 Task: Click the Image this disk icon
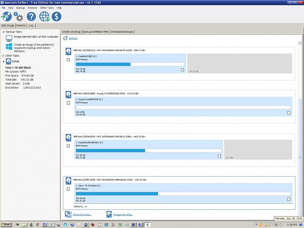coord(109,214)
